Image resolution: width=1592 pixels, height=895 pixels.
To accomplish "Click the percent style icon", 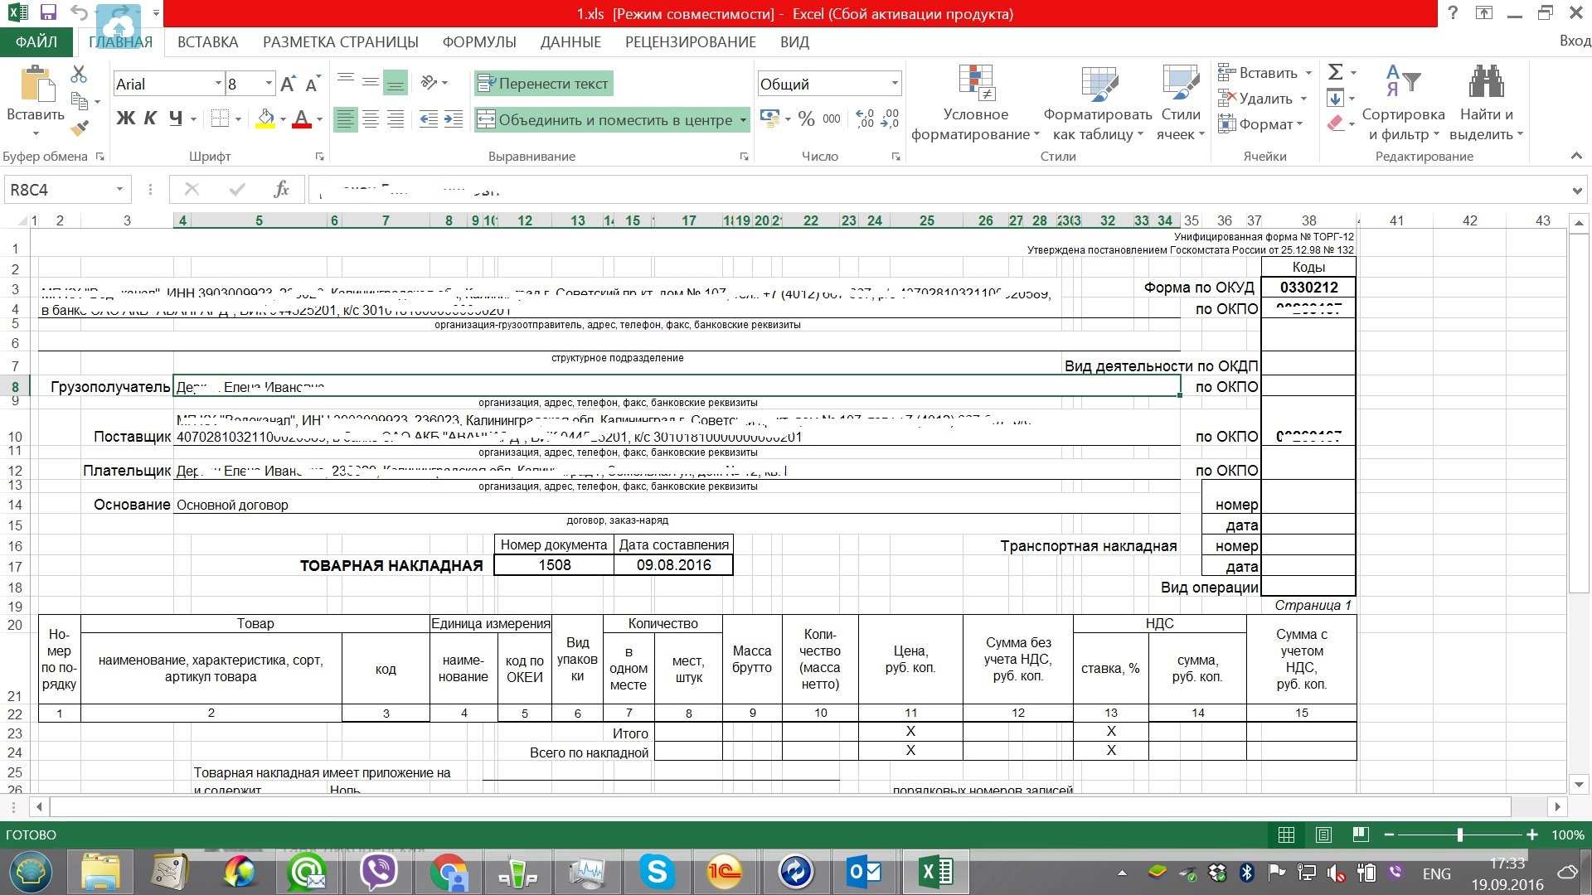I will [806, 119].
